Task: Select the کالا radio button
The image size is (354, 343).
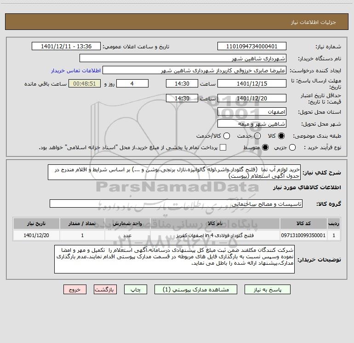Action: click(x=281, y=136)
